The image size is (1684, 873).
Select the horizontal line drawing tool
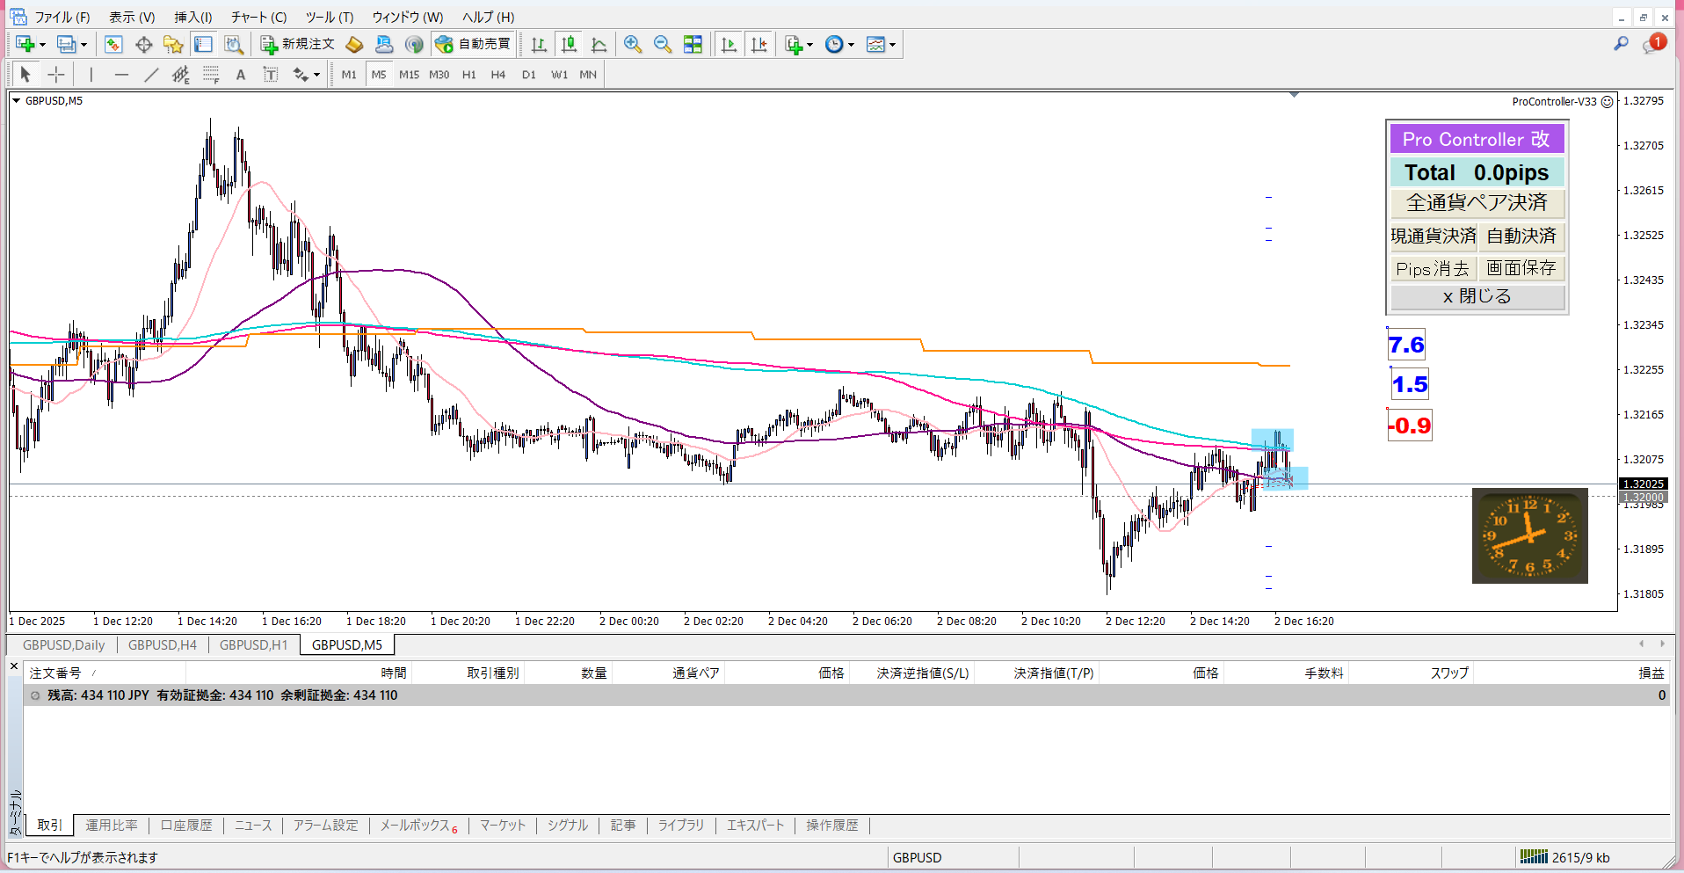point(121,75)
